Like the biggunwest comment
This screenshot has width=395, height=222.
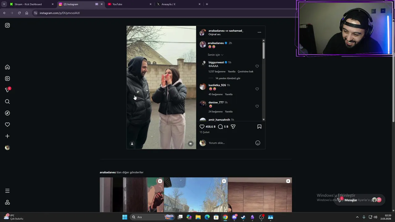[x=257, y=66]
